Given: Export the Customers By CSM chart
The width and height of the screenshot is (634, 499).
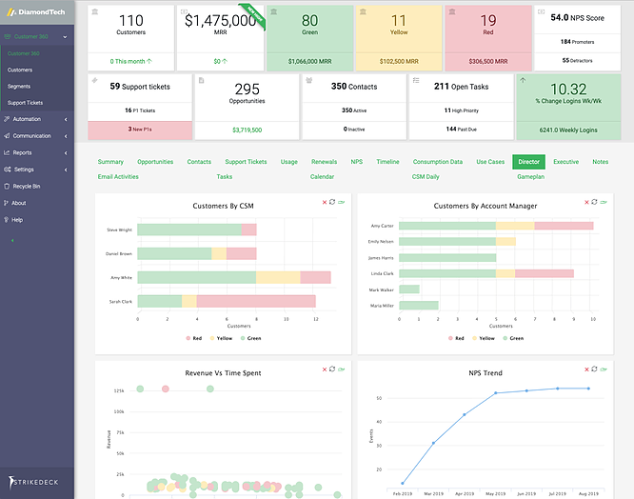Looking at the screenshot, I should (342, 202).
